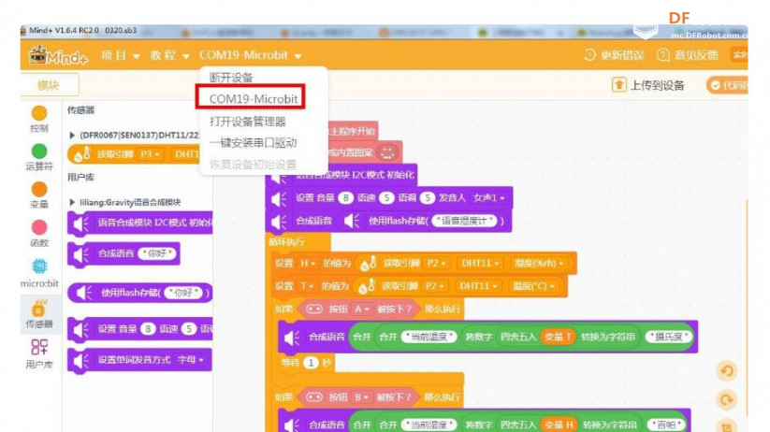
Task: Open button A dropdown in 如果 block
Action: (x=362, y=310)
